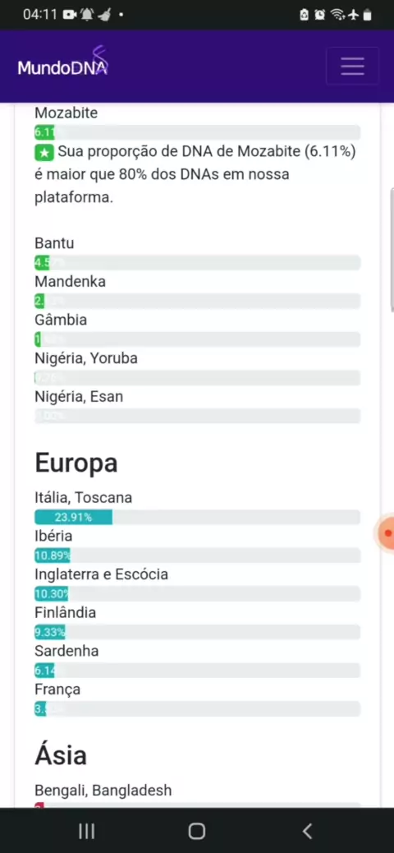Tap the airplane mode status icon
The image size is (394, 853).
[353, 15]
